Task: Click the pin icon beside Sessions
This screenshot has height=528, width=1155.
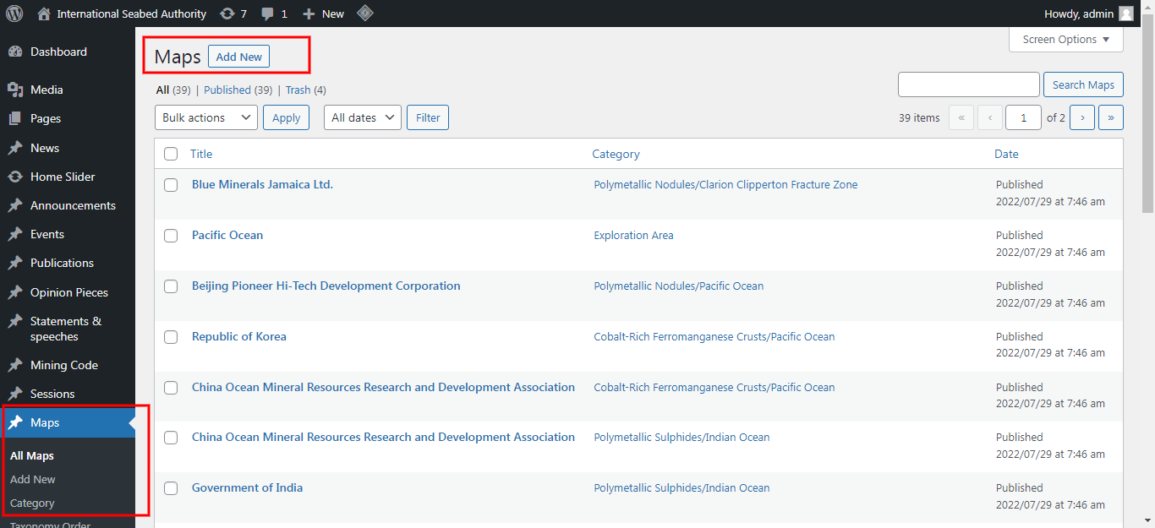Action: (x=14, y=394)
